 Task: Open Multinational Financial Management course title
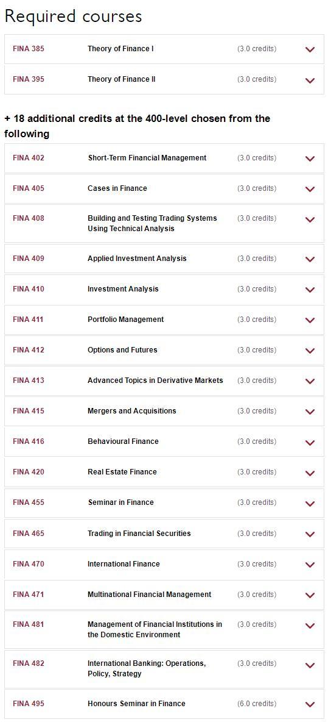click(149, 595)
